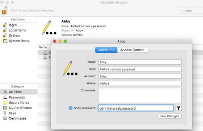Viewport: 203px width, 131px height.
Task: Switch to the Access Control tab
Action: [132, 50]
